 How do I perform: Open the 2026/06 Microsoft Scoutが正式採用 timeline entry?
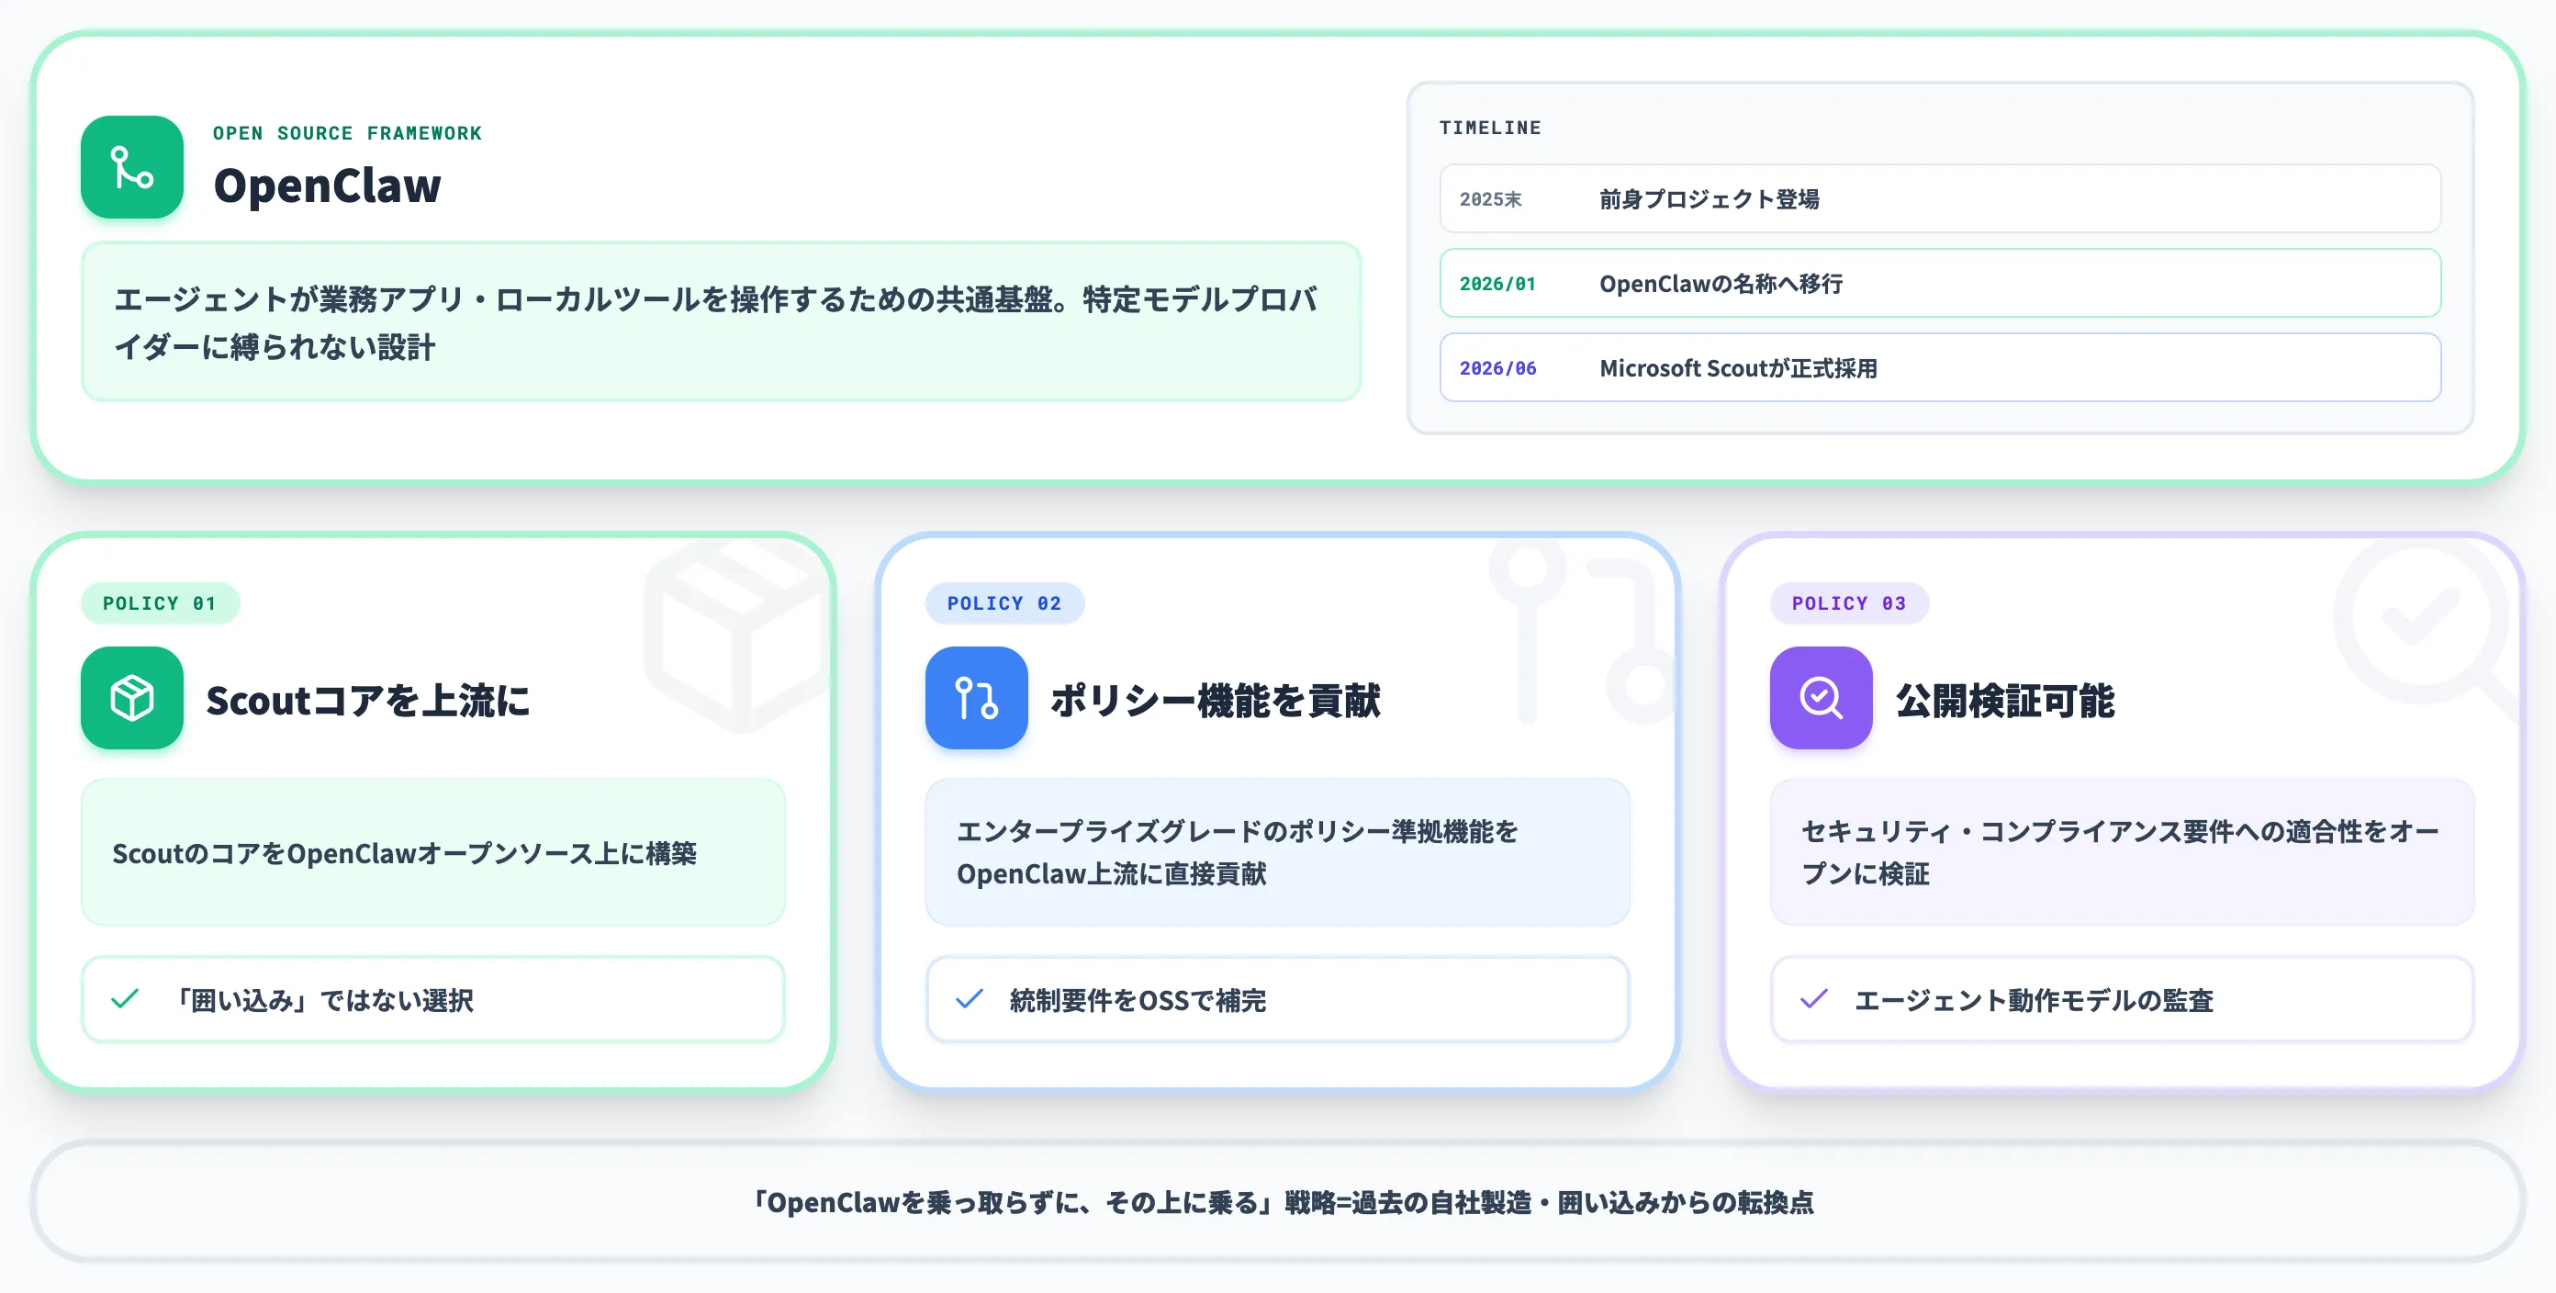1940,367
